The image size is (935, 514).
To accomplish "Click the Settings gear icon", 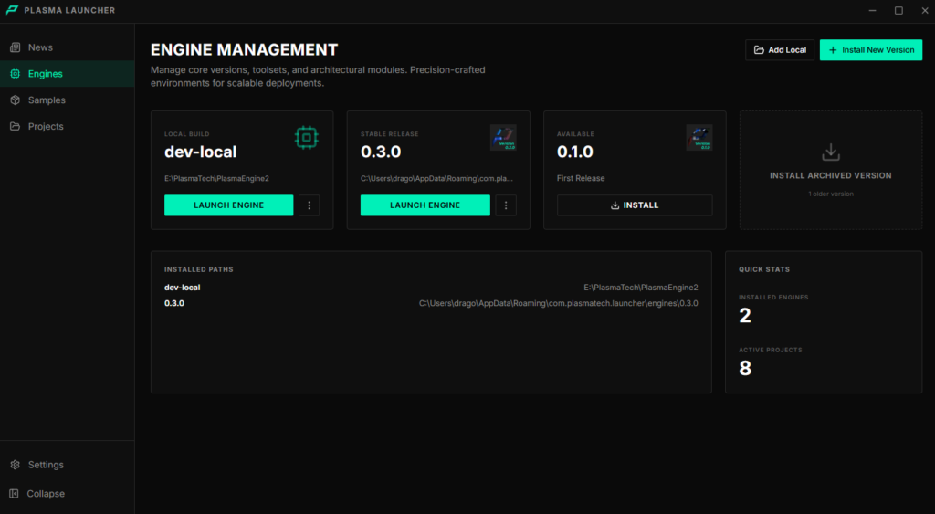I will [15, 465].
